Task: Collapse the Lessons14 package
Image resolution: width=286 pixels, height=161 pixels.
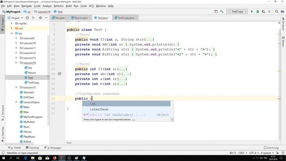Action: coord(16,63)
